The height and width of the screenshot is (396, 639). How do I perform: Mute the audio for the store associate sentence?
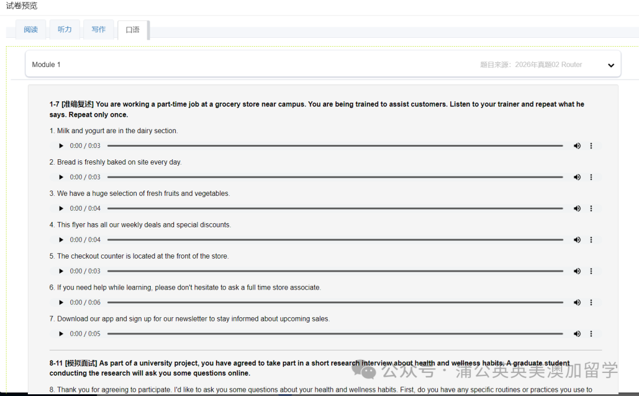click(577, 302)
